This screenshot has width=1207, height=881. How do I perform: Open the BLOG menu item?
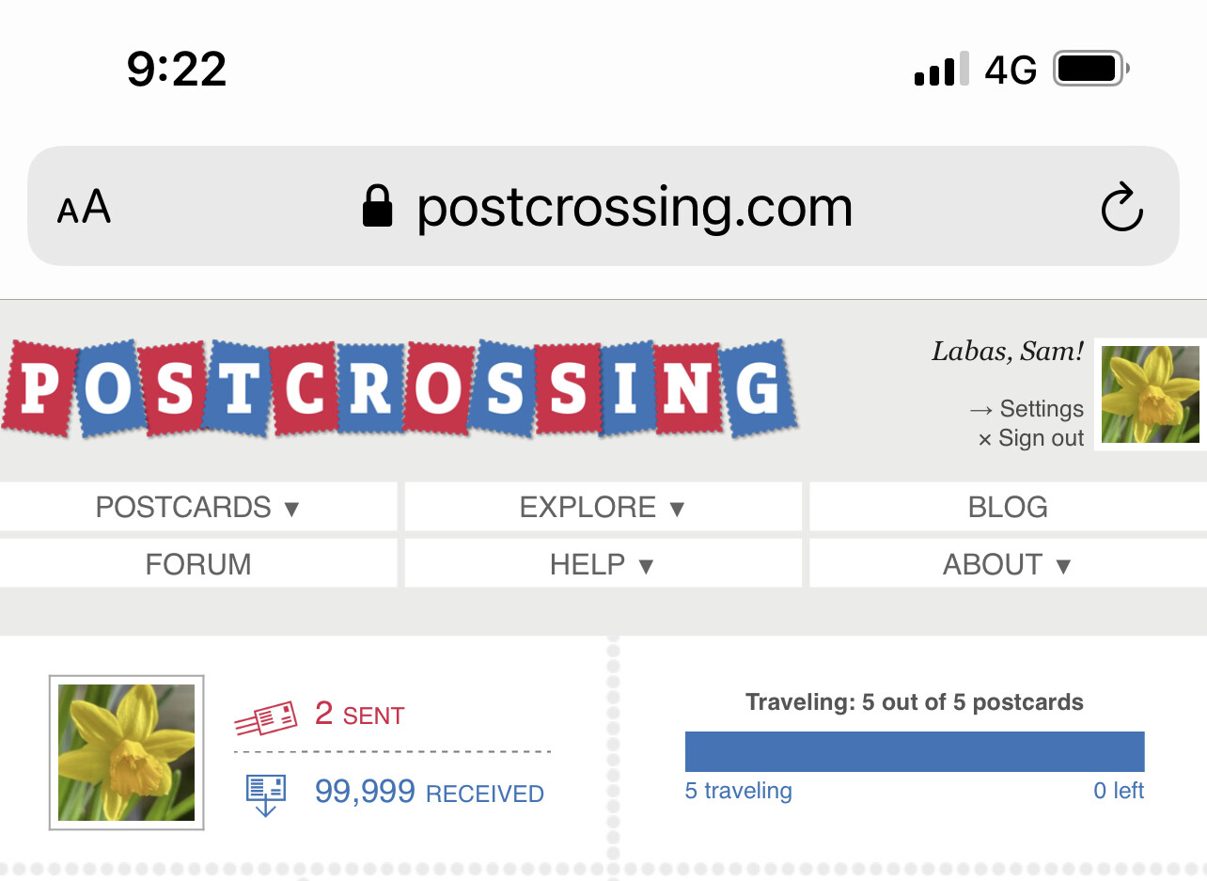click(x=1008, y=508)
